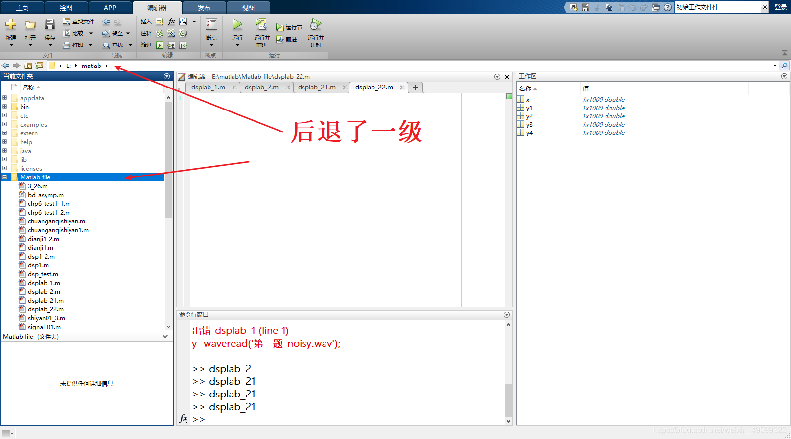Collapse the Matlab file details panel chevron
Image resolution: width=791 pixels, height=439 pixels.
(x=165, y=337)
